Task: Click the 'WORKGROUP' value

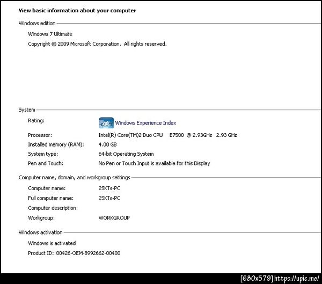Action: pos(114,218)
